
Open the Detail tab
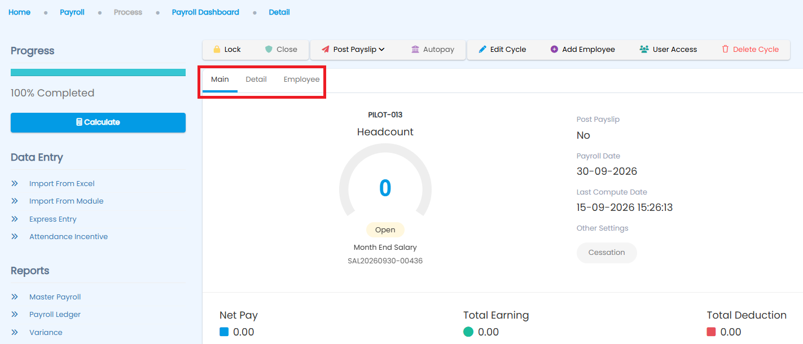[256, 80]
